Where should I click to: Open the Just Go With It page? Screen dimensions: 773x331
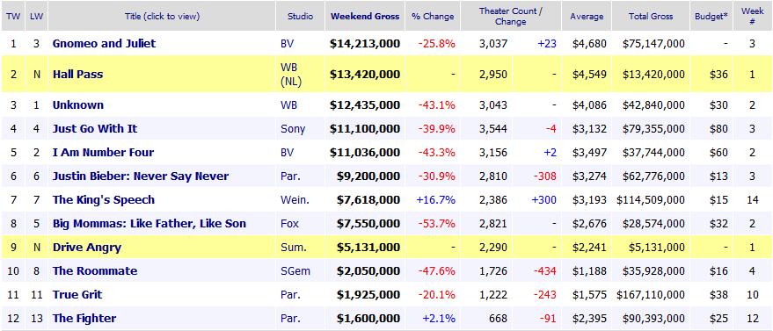(95, 128)
